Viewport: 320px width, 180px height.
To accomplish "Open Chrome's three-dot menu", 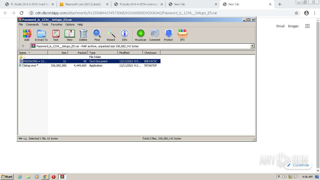I will point(315,13).
